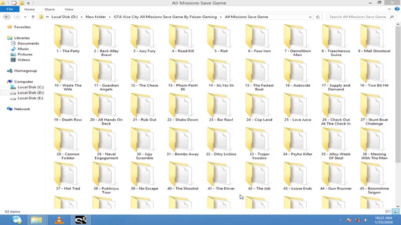
Task: Open the '24 - Cop Land' folder
Action: pyautogui.click(x=259, y=107)
